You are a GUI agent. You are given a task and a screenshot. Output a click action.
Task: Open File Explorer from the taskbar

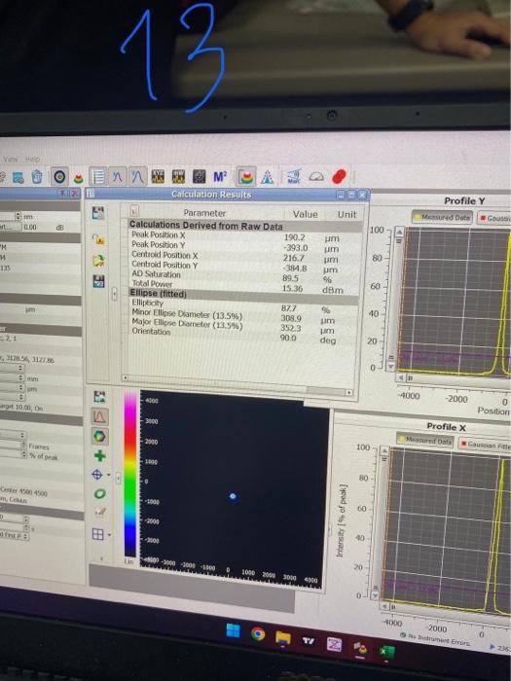tap(283, 637)
